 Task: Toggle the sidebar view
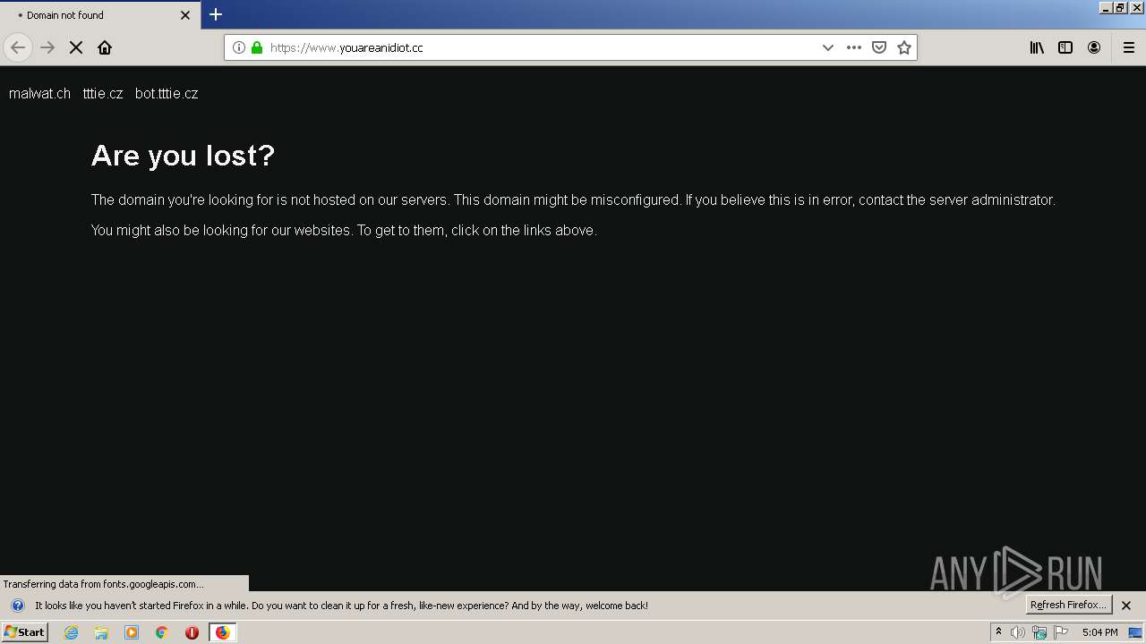coord(1065,47)
